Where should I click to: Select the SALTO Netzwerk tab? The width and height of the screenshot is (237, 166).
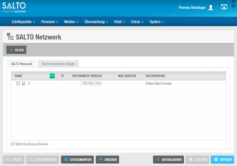[x=22, y=64]
